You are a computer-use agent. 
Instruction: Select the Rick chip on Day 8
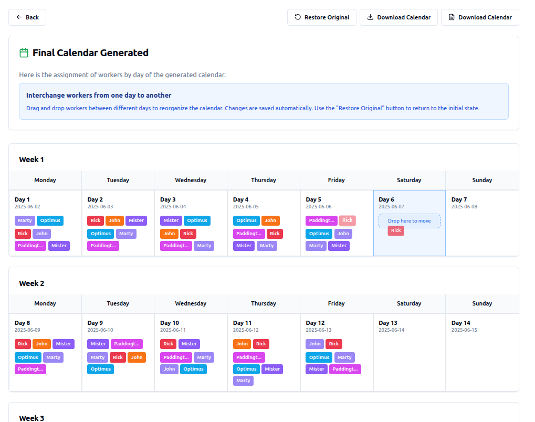[x=23, y=344]
